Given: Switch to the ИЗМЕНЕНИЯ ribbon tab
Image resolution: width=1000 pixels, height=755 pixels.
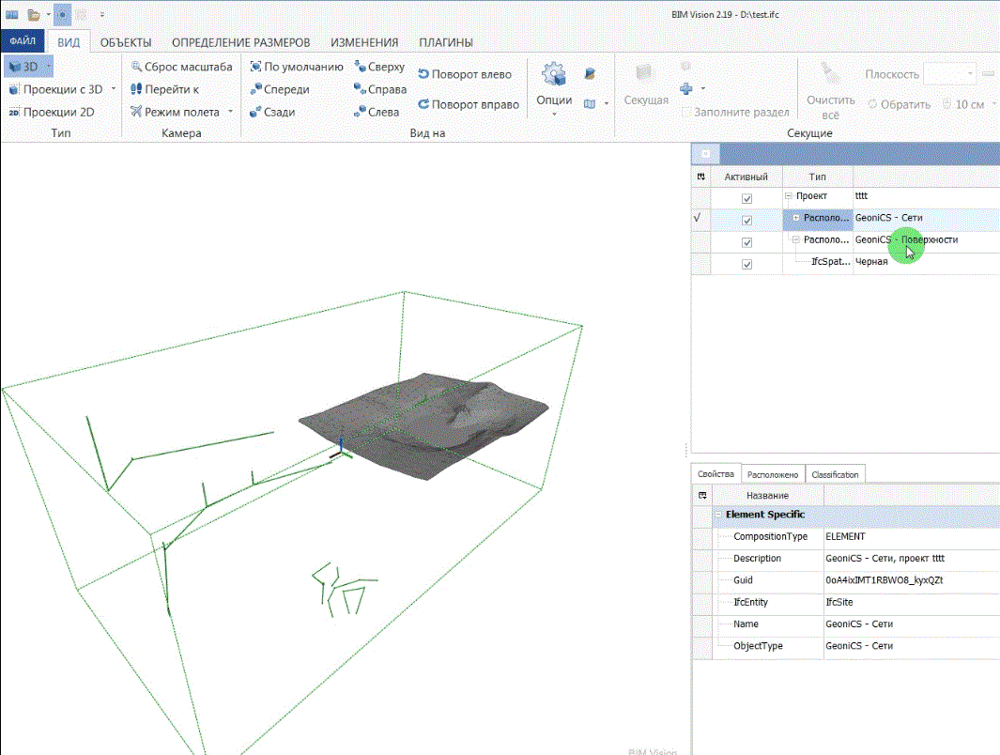Looking at the screenshot, I should click(x=364, y=42).
